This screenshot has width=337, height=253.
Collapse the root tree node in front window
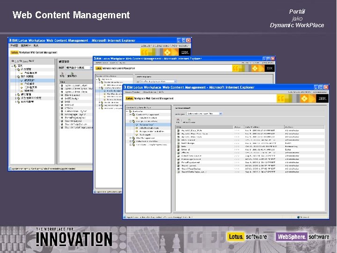tap(127, 111)
